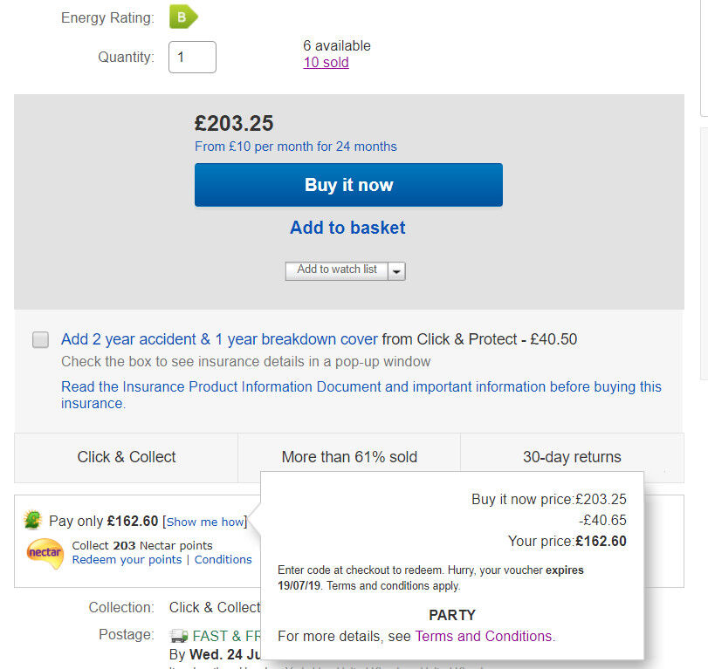
Task: Click the green voucher badge icon
Action: pyautogui.click(x=34, y=521)
